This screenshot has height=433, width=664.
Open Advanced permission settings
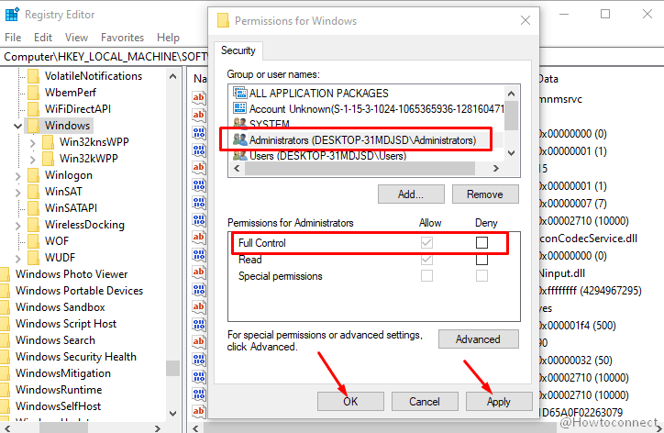[x=478, y=339]
